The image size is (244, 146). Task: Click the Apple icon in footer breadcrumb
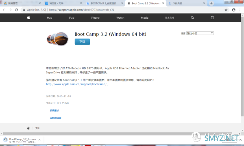point(28,128)
